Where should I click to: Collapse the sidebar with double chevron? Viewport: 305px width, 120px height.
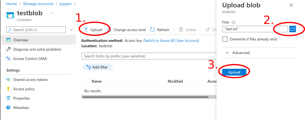tap(71, 30)
